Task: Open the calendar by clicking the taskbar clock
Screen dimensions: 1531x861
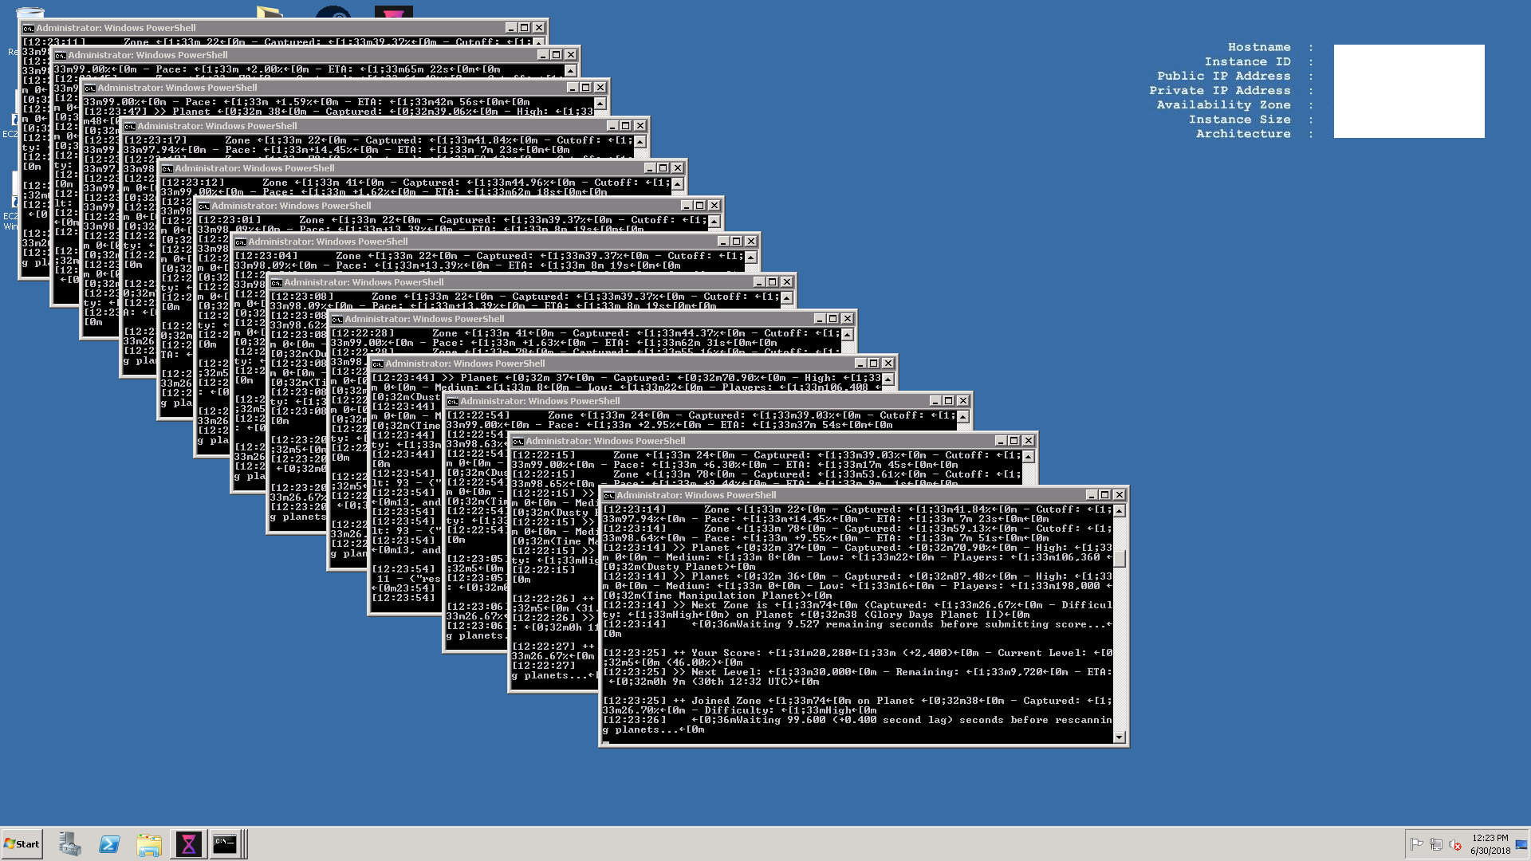Action: tap(1490, 843)
